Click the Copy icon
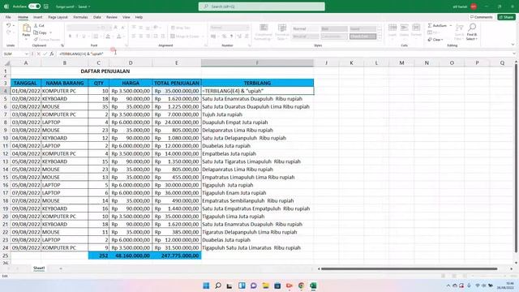The width and height of the screenshot is (519, 292). click(x=36, y=32)
